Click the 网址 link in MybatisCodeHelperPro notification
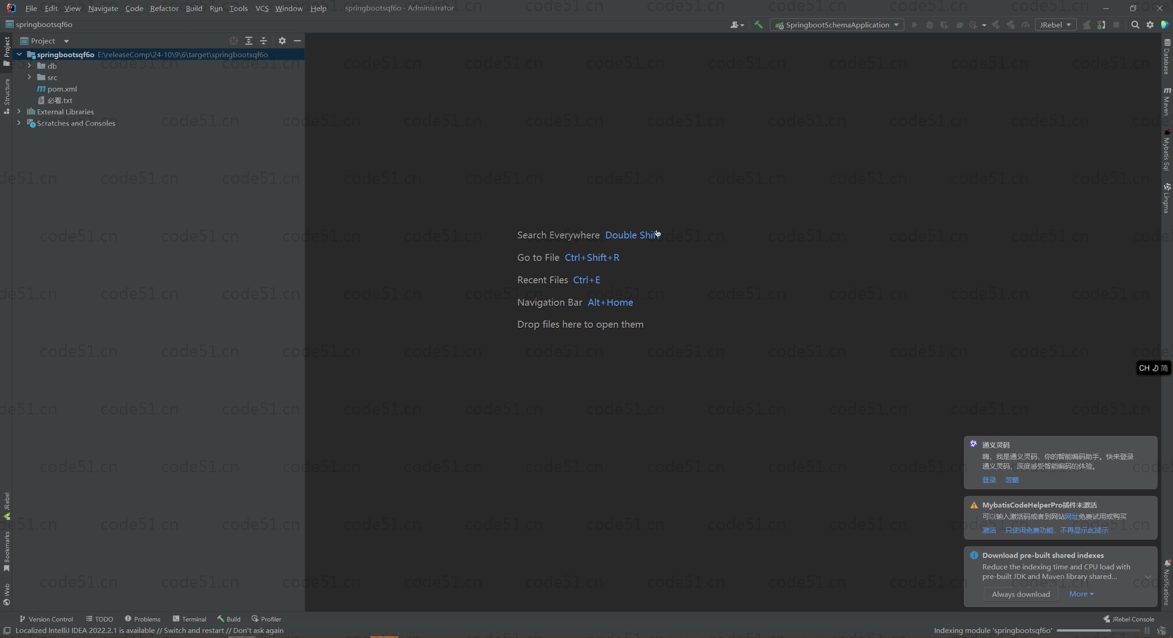 point(1071,516)
